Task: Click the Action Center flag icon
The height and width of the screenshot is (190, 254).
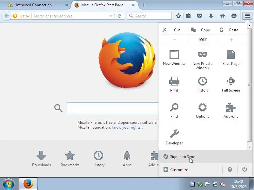Action: pyautogui.click(x=208, y=184)
